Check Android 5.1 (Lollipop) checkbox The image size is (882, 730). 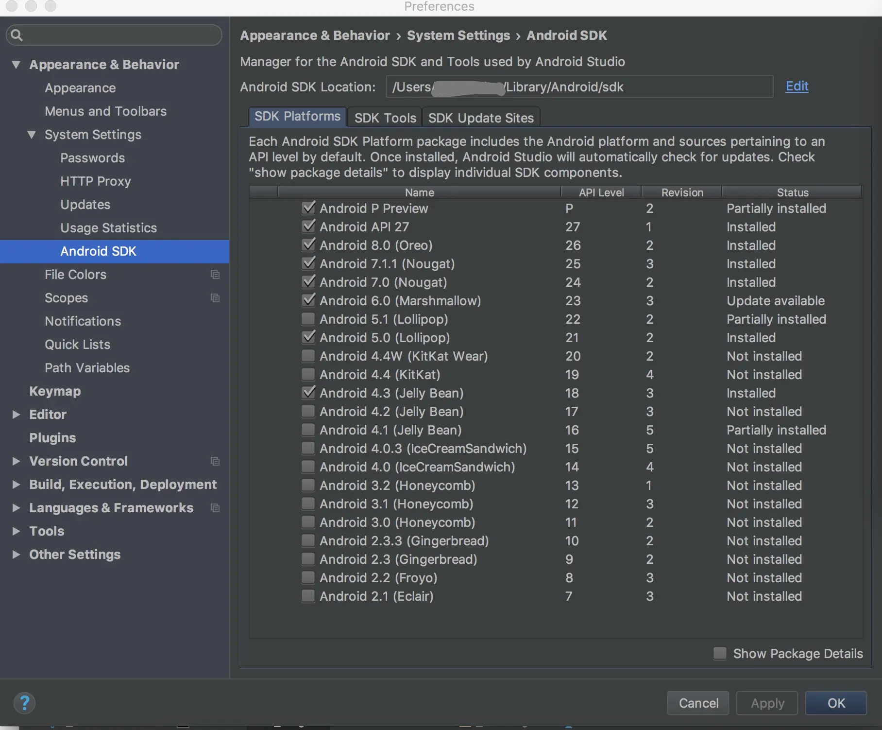(x=308, y=319)
